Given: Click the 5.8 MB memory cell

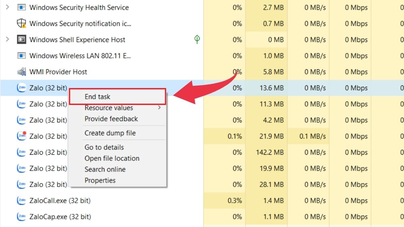Looking at the screenshot, I should coord(266,72).
